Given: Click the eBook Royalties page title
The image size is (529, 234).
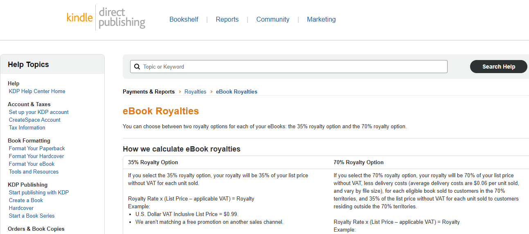Looking at the screenshot, I should pyautogui.click(x=161, y=111).
